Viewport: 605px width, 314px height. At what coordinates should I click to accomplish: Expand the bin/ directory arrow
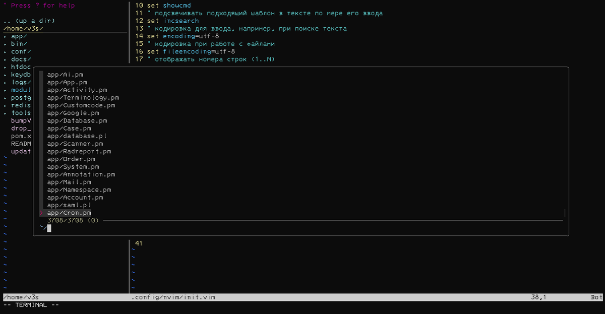5,44
